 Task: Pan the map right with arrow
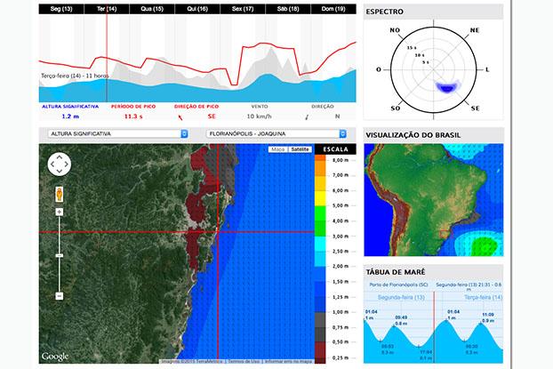click(66, 164)
